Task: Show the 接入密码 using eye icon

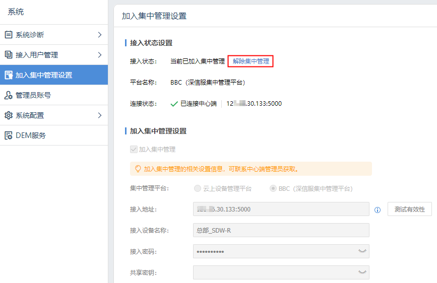Action: point(363,251)
